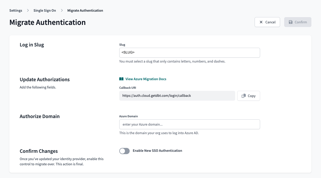The image size is (321, 178).
Task: Cancel the authentication migration
Action: pos(267,22)
